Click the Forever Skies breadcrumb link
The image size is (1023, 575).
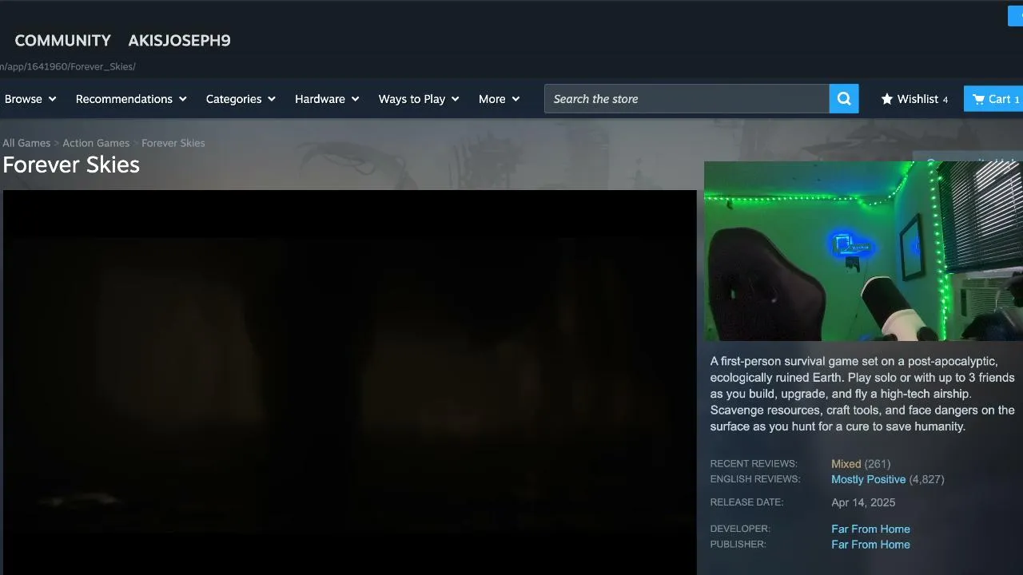pos(173,143)
